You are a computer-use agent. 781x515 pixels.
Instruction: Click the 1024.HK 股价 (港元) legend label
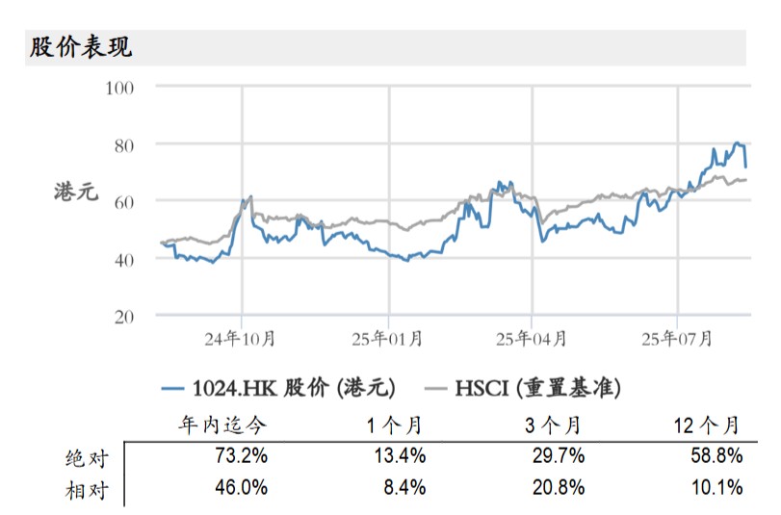[x=293, y=388]
